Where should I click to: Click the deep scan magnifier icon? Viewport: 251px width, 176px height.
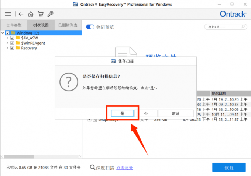point(93,168)
